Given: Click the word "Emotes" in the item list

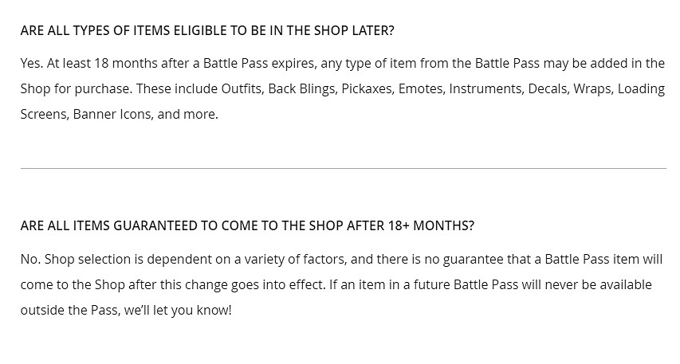Looking at the screenshot, I should point(421,88).
